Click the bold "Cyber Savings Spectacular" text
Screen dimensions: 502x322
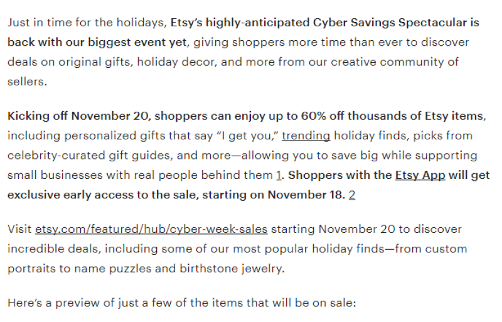click(x=390, y=23)
